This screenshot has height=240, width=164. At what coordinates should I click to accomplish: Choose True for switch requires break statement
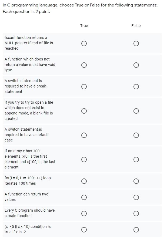coord(84,87)
